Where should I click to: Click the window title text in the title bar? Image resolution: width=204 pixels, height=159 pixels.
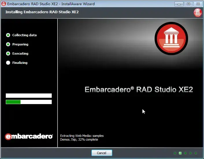51,4
